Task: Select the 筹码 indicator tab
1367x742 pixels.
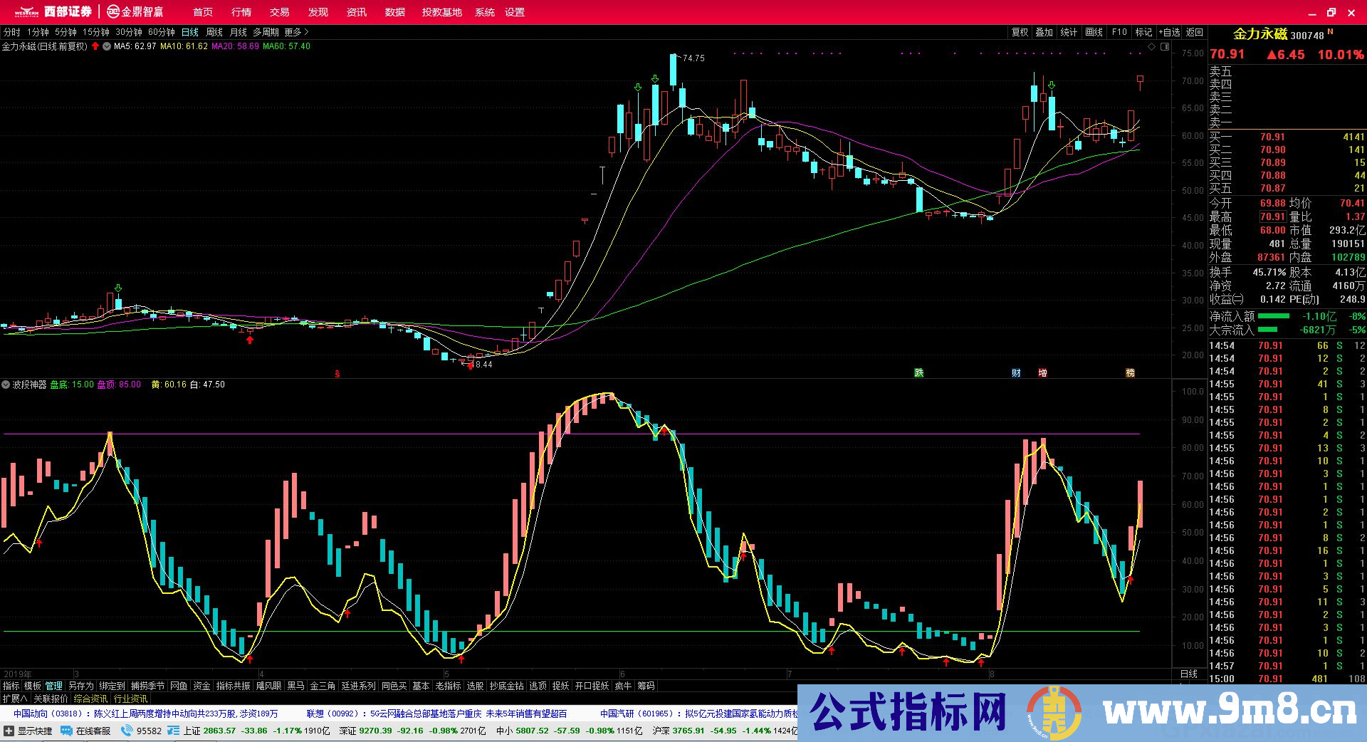Action: pos(646,686)
